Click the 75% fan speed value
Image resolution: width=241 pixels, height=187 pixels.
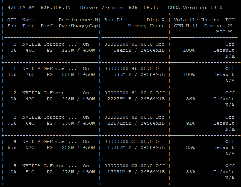pos(12,123)
